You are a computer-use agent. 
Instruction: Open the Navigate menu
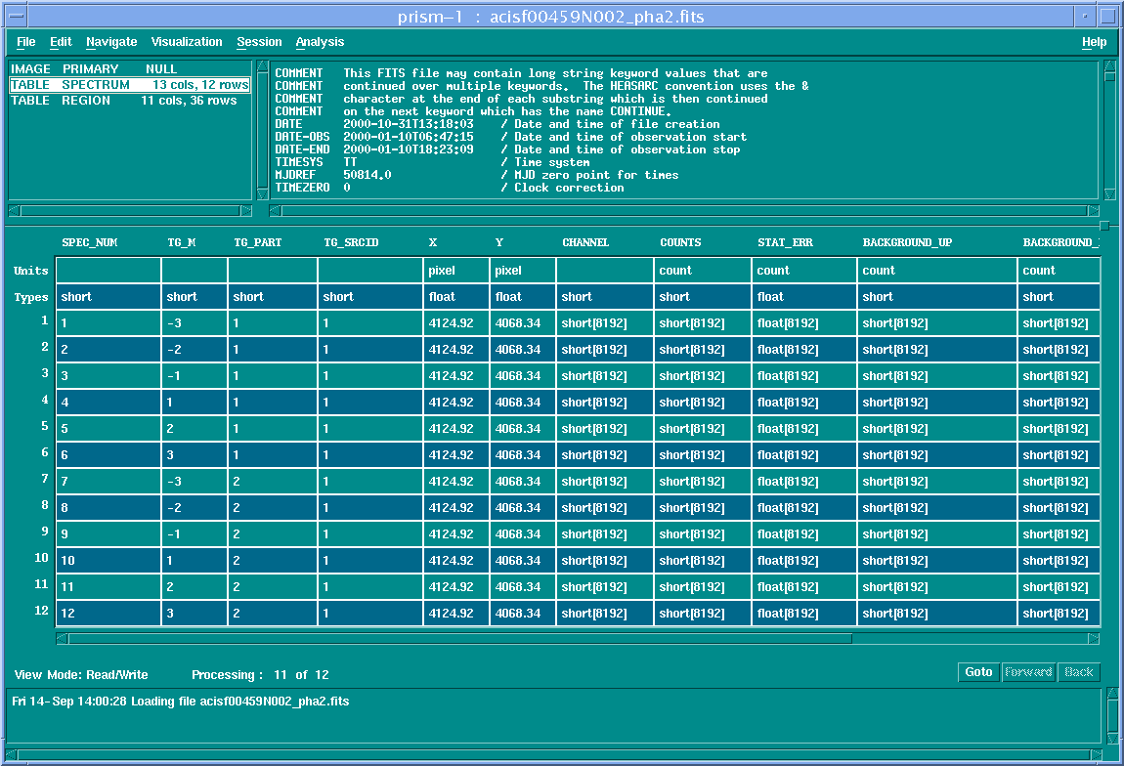(111, 42)
